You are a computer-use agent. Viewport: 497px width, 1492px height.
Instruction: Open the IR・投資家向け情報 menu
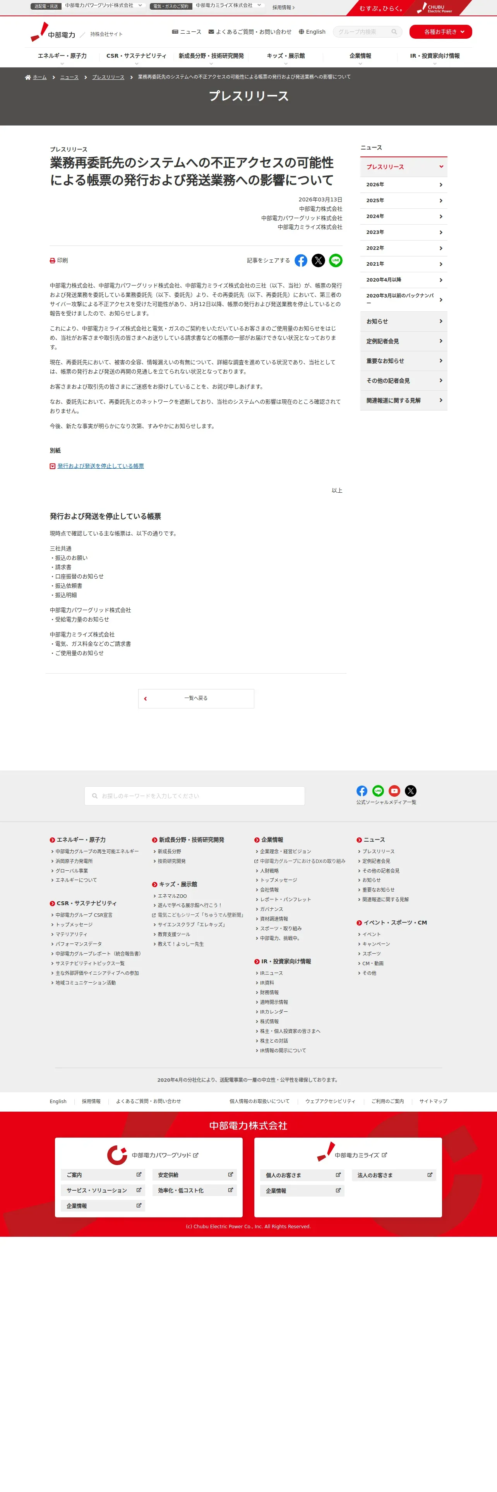pyautogui.click(x=435, y=57)
